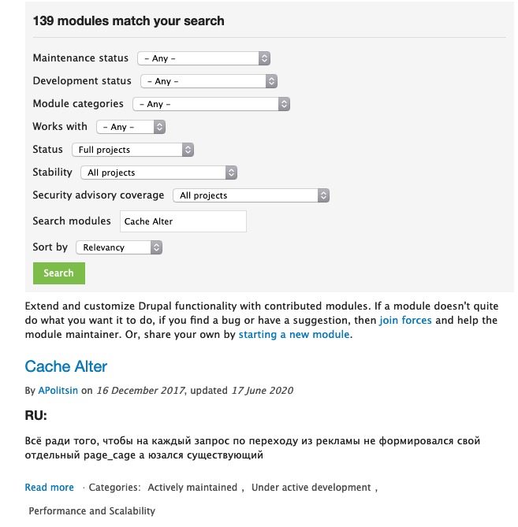Follow the join forces link

tap(405, 321)
